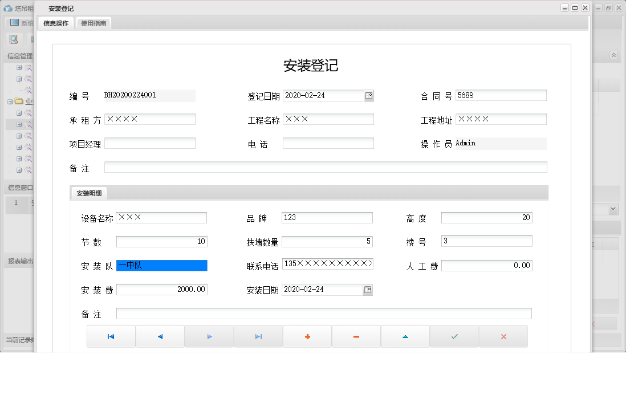This screenshot has width=626, height=419.
Task: Click the magnifier search icon in sidebar
Action: tap(13, 39)
